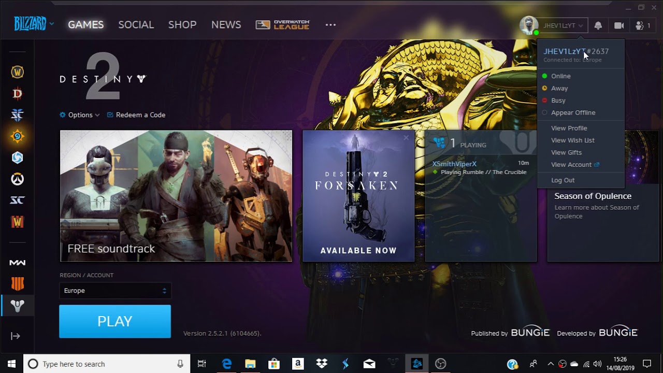Open StarCraft Remastered sidebar icon
The image size is (663, 373).
(x=17, y=200)
